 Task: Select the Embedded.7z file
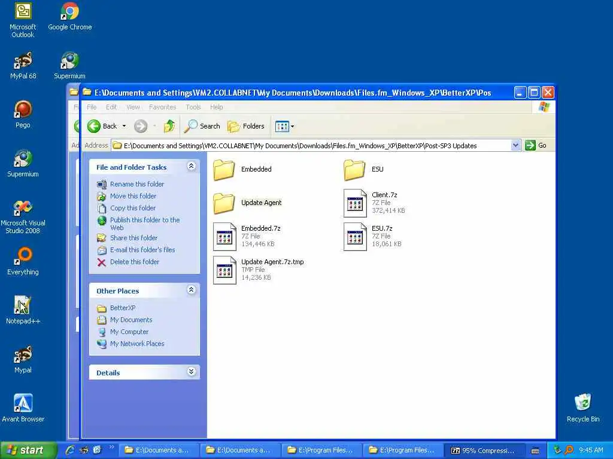click(247, 237)
